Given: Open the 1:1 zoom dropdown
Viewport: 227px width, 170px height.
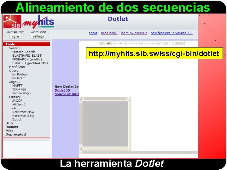Looking at the screenshot, I should pyautogui.click(x=170, y=43).
